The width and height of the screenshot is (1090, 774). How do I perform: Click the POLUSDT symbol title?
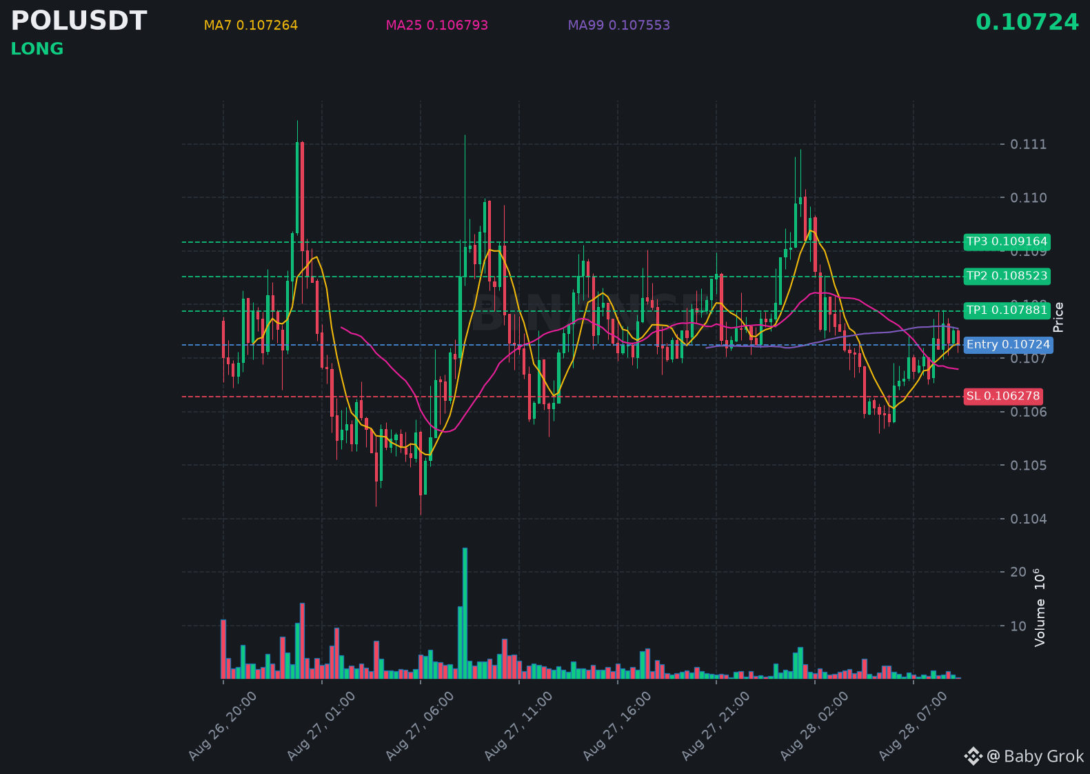[79, 21]
